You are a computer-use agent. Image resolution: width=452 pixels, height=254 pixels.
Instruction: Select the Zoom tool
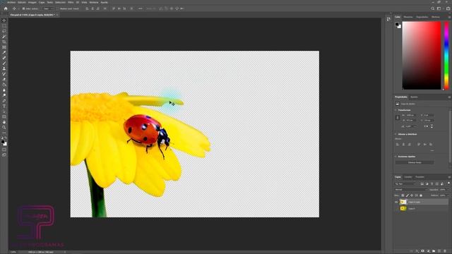4,127
